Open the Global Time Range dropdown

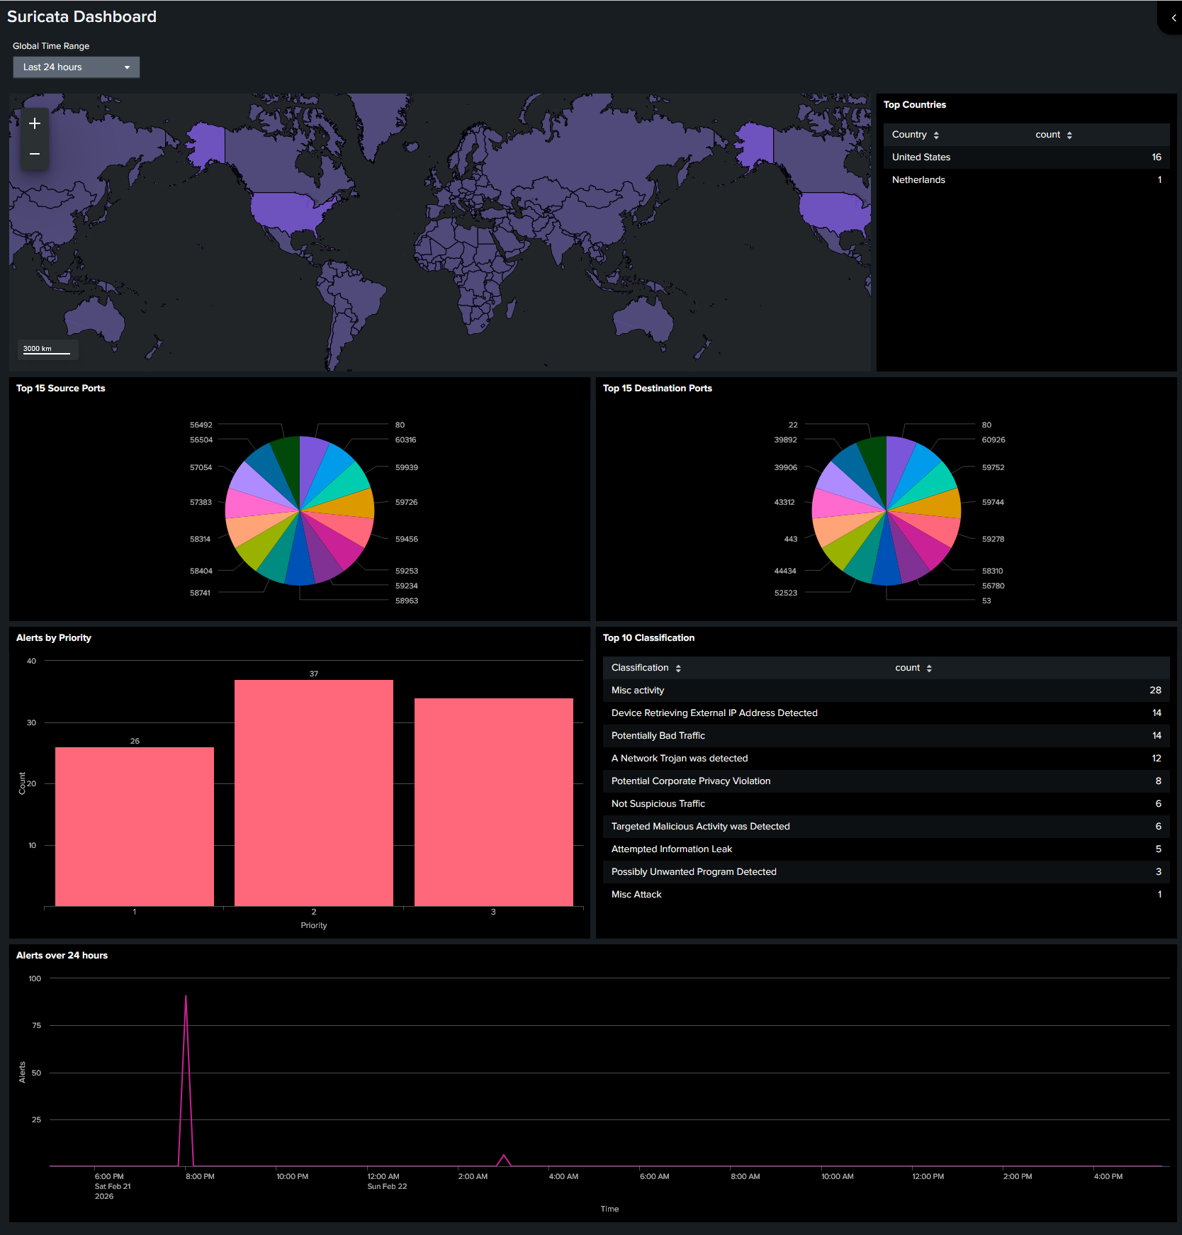(76, 67)
